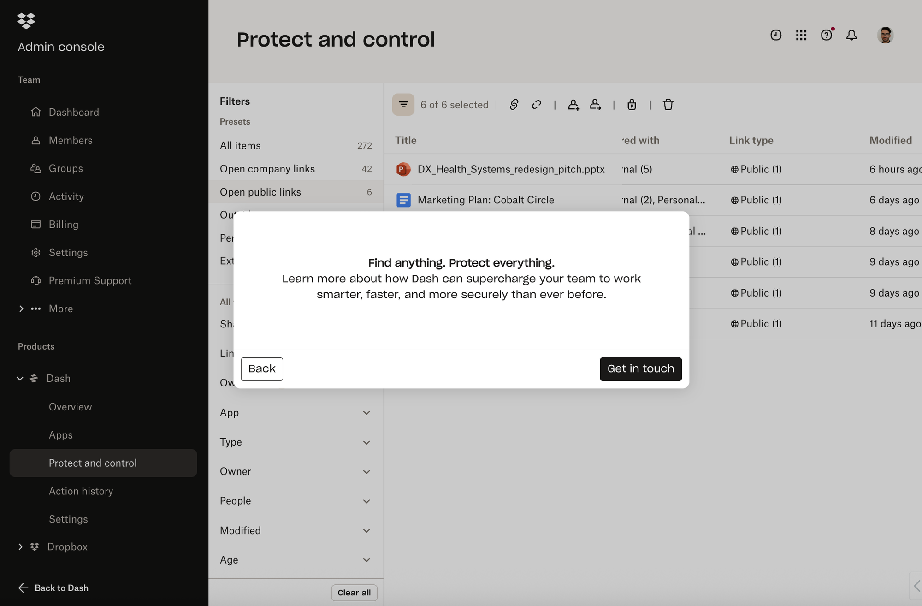Click the filter toggle icon in toolbar
The height and width of the screenshot is (606, 922).
point(403,105)
